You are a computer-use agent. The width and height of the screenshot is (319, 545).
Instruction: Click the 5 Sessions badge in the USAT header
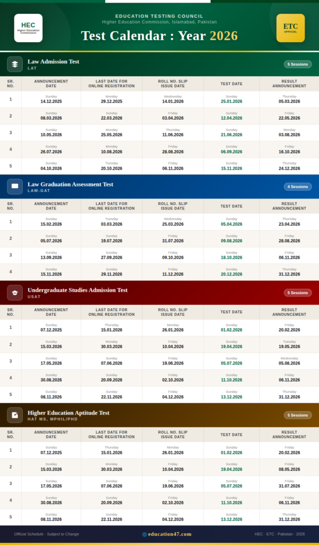298,293
